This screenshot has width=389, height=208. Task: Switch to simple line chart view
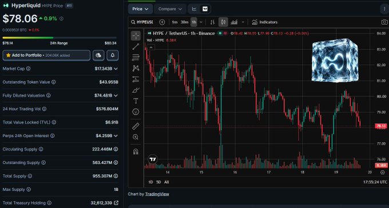click(x=194, y=9)
